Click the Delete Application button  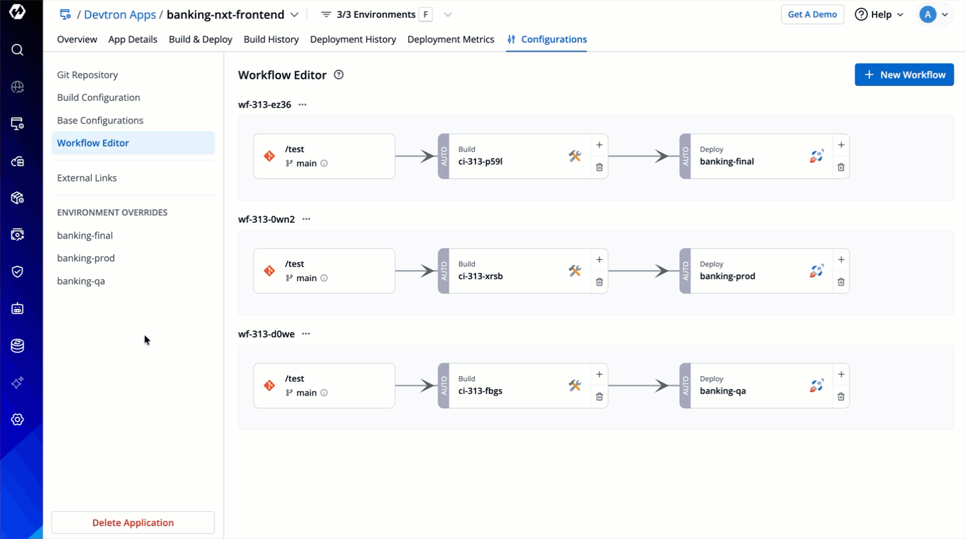133,522
